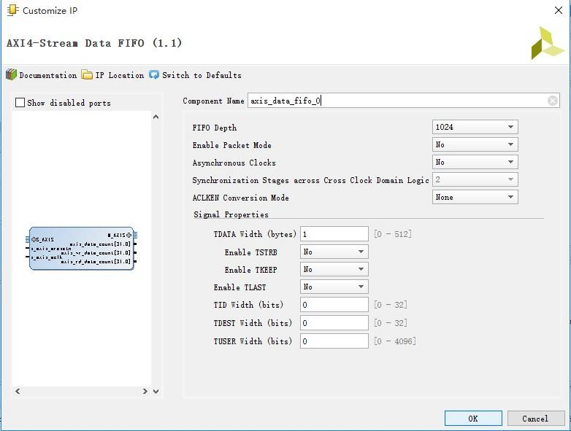Screen dimensions: 571x431
Task: Expand the Asynchronous Clocks dropdown
Action: point(475,162)
